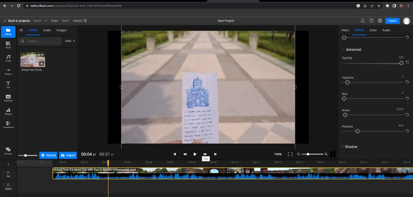
Task: Skip to the start of video
Action: coord(174,154)
